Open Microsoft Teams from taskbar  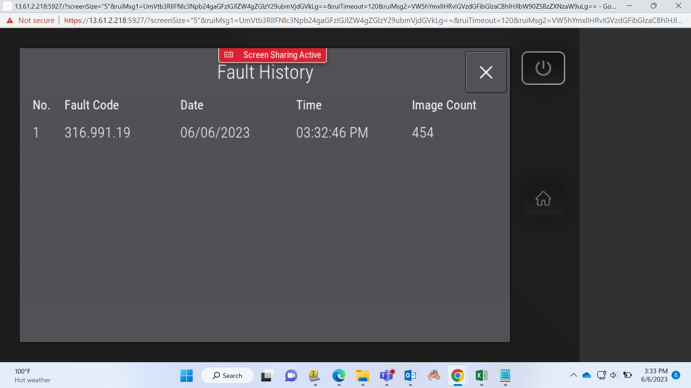(x=387, y=376)
